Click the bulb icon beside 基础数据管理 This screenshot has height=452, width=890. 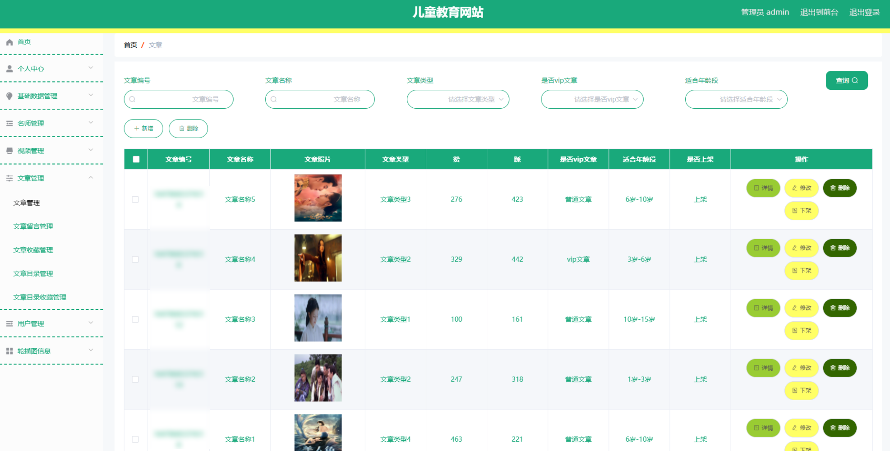tap(9, 96)
